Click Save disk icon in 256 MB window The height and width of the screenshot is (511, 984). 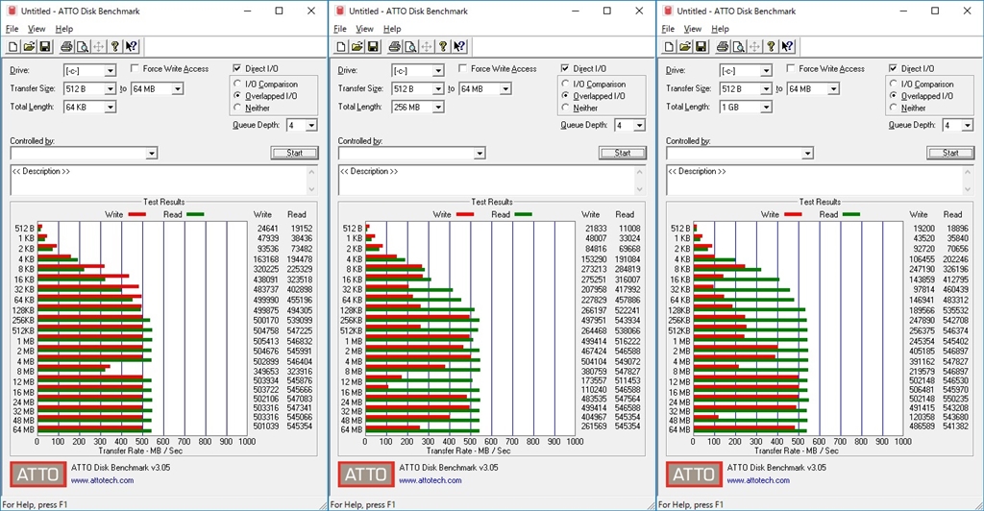pyautogui.click(x=372, y=46)
